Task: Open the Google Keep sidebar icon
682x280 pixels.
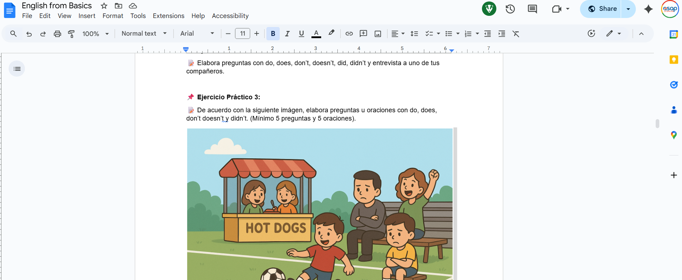Action: [673, 60]
